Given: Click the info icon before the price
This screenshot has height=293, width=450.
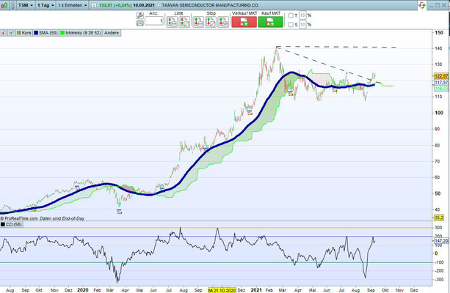Looking at the screenshot, I should click(x=94, y=5).
